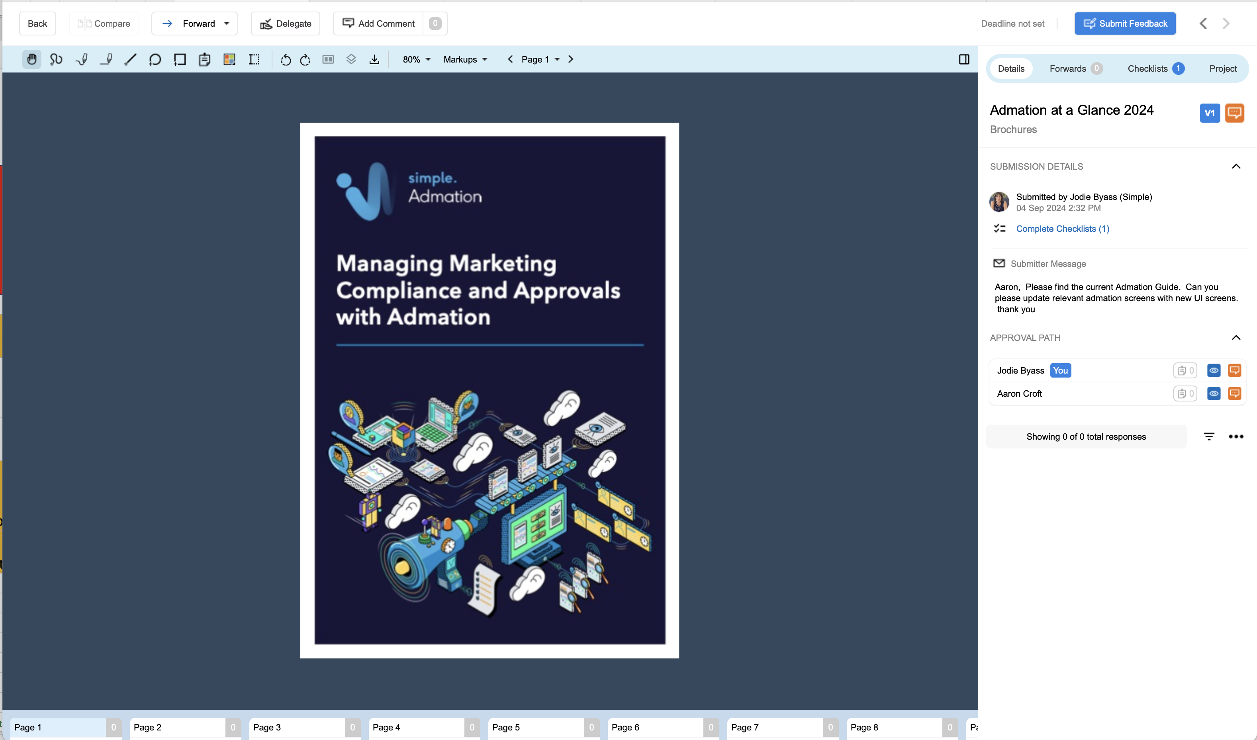Open the Markups dropdown
The image size is (1257, 740).
465,59
